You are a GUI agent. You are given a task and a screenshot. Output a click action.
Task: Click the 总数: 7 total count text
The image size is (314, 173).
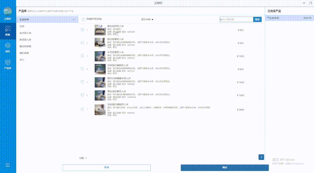83,158
